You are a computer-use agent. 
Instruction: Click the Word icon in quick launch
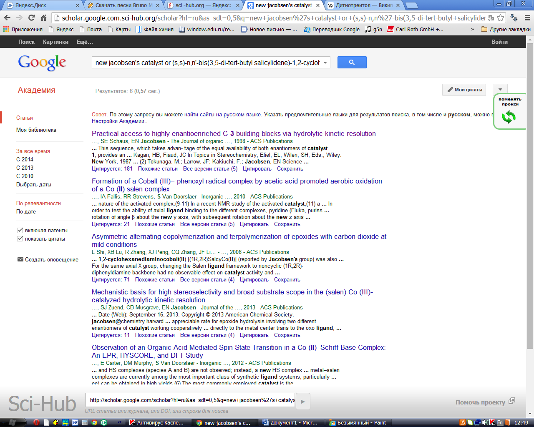coord(75,422)
